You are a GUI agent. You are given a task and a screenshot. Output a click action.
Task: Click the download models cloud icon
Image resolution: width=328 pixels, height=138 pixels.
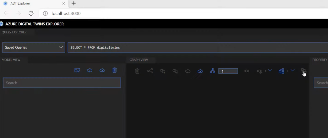[90, 70]
